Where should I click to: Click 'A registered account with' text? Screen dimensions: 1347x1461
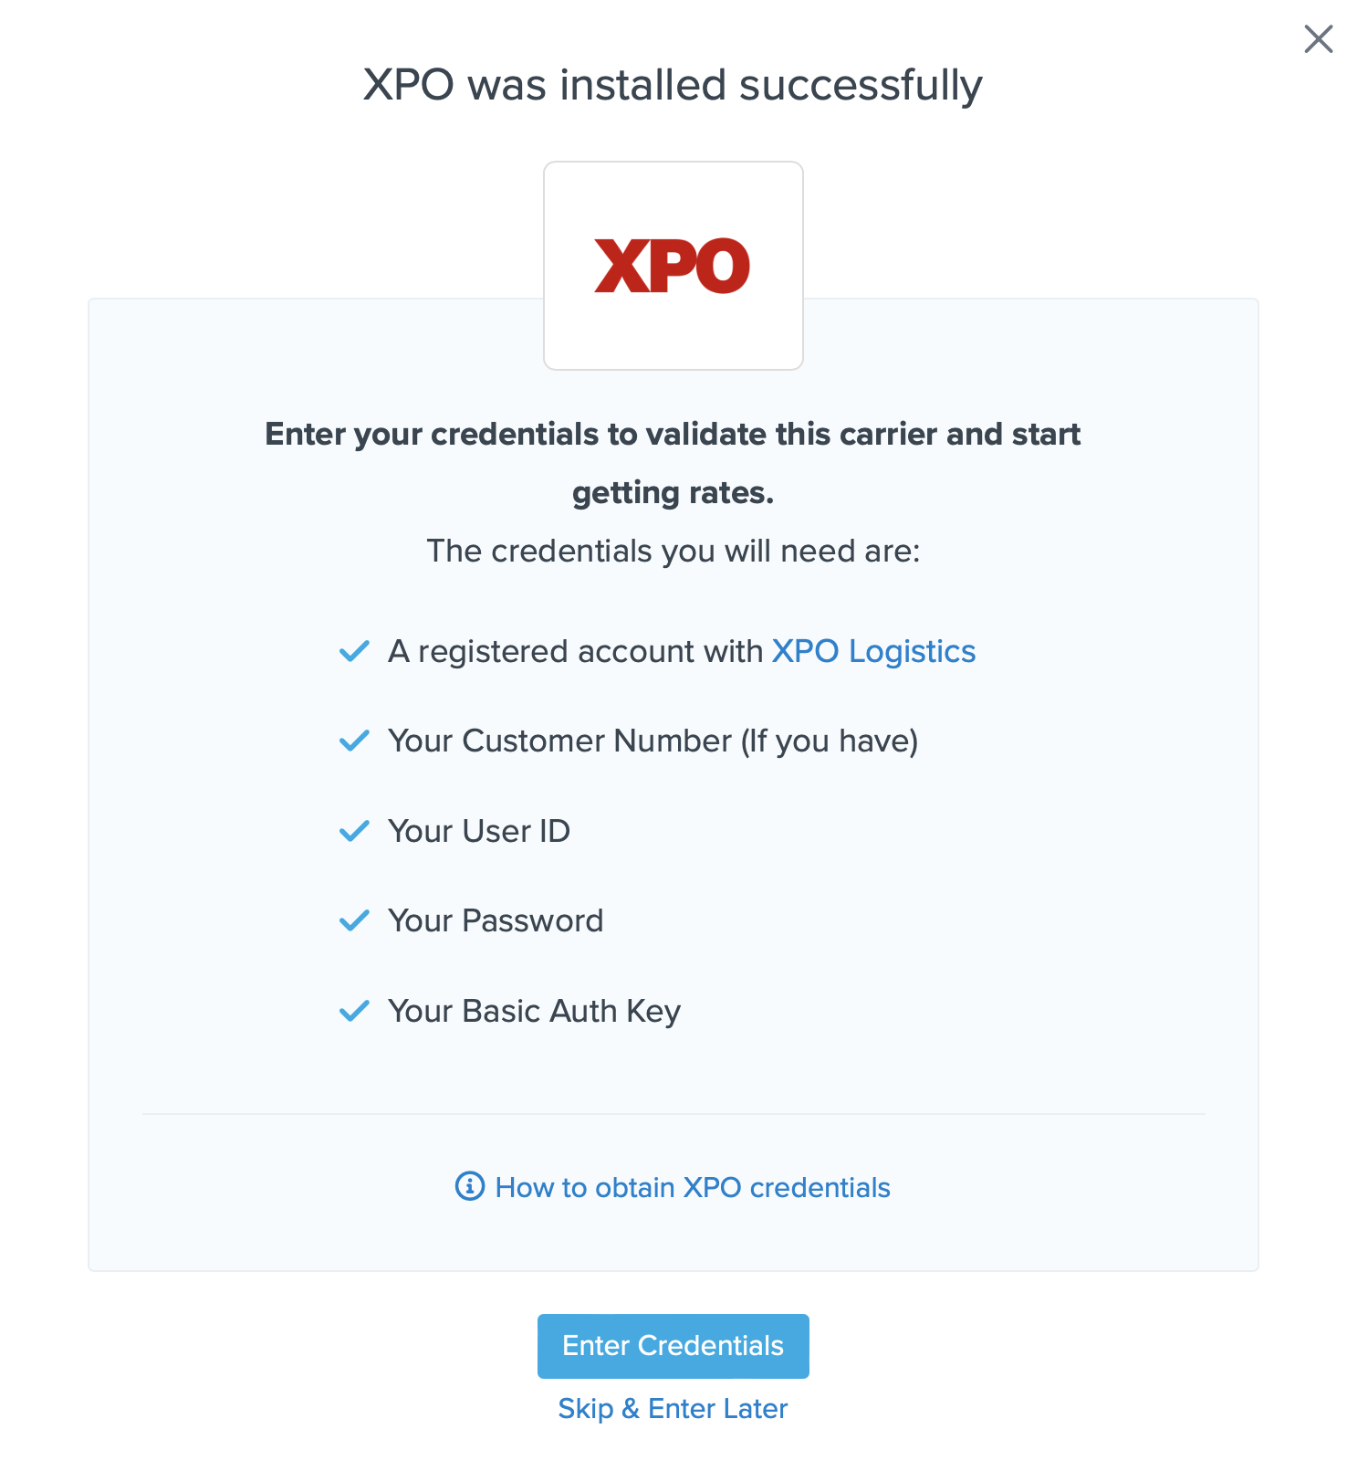tap(575, 651)
